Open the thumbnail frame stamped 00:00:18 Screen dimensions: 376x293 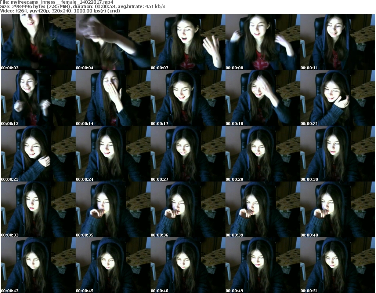263,98
